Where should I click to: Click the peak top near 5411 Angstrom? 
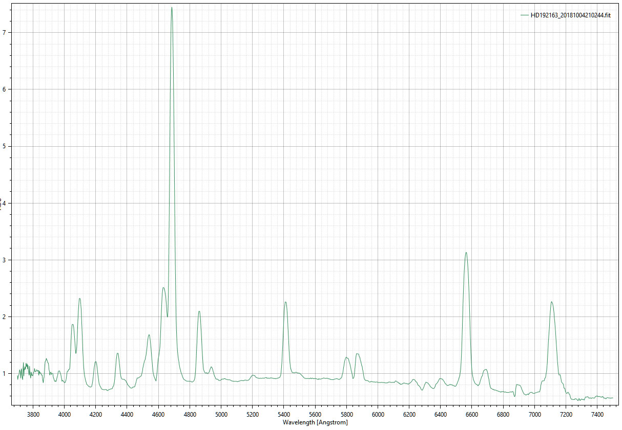tap(285, 302)
